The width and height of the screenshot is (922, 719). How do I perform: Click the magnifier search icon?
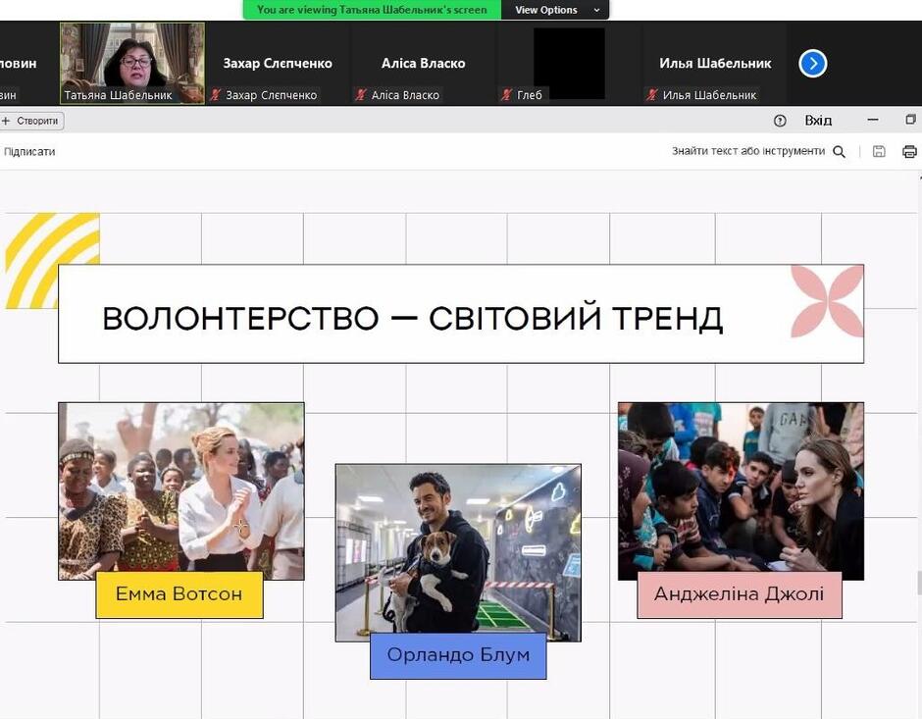pos(839,152)
